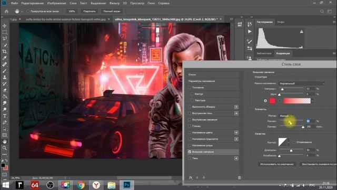337x190 pixels.
Task: Select the Zoom tool in left toolbar
Action: tap(5, 148)
